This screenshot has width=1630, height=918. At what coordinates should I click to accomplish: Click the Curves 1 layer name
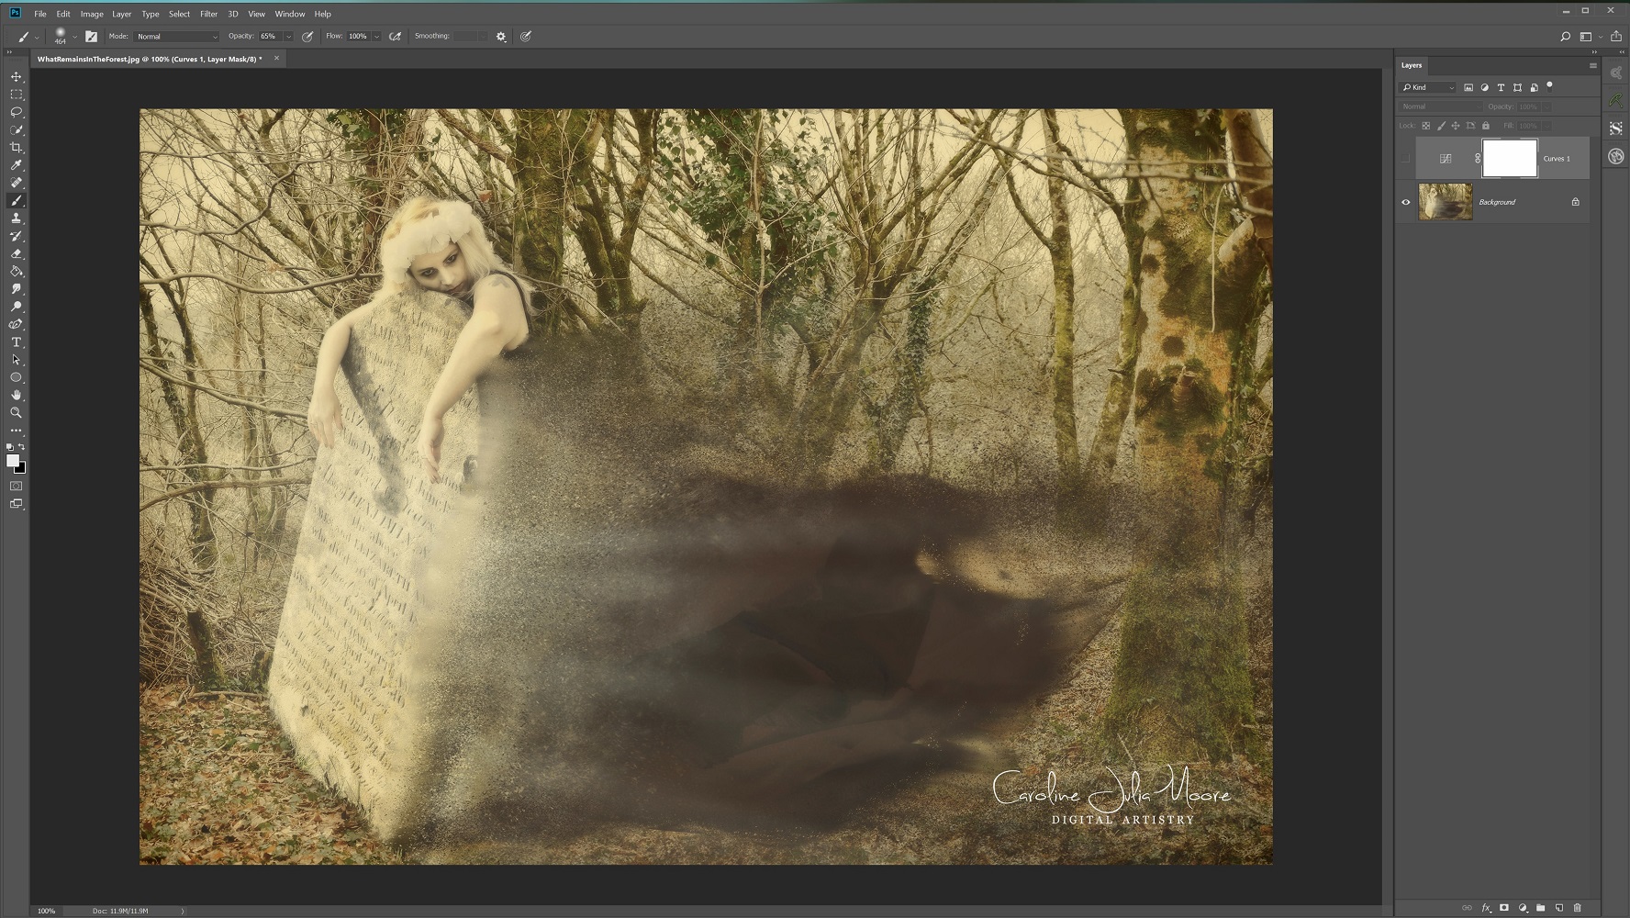coord(1556,159)
